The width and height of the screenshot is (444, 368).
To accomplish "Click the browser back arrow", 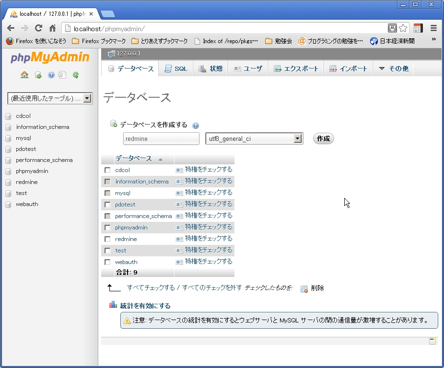I will pos(11,28).
